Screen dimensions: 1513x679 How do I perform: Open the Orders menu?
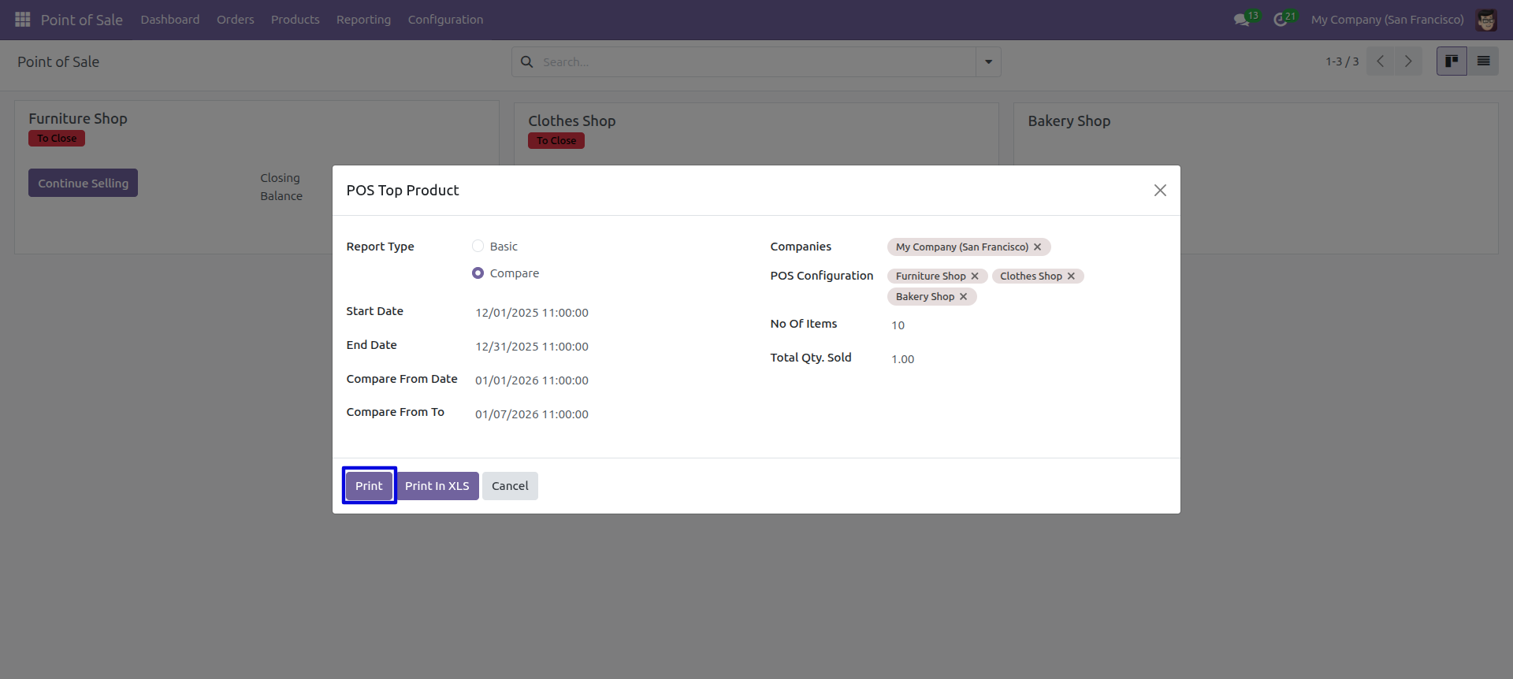pyautogui.click(x=236, y=20)
